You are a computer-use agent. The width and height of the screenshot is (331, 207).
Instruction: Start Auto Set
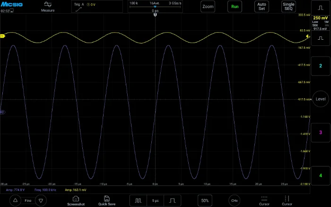tap(261, 7)
